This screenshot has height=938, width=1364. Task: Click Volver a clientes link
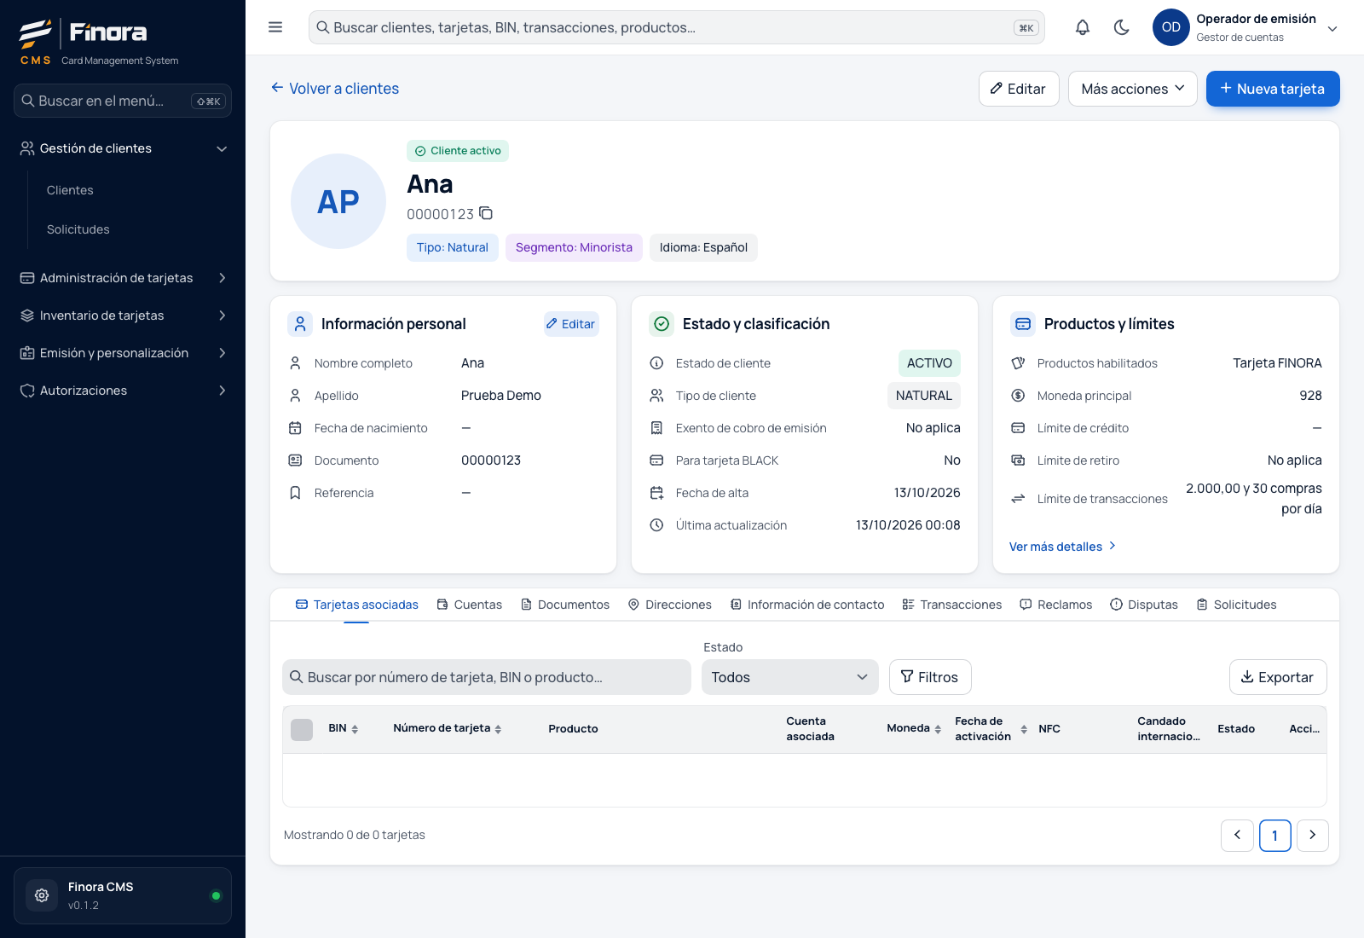pos(335,89)
